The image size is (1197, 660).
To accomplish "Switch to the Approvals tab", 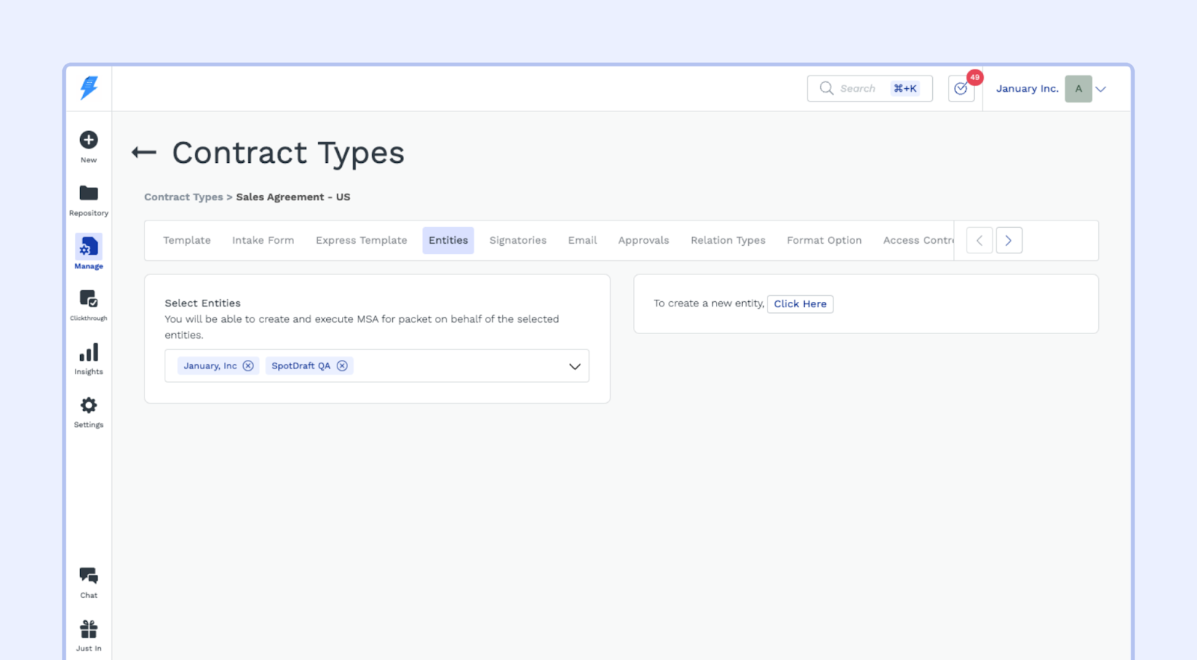I will [x=643, y=241].
